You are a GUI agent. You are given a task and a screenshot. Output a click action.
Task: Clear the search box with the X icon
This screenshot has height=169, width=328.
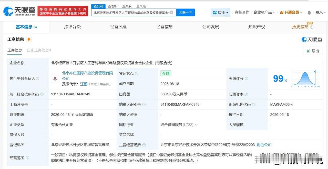pos(171,12)
